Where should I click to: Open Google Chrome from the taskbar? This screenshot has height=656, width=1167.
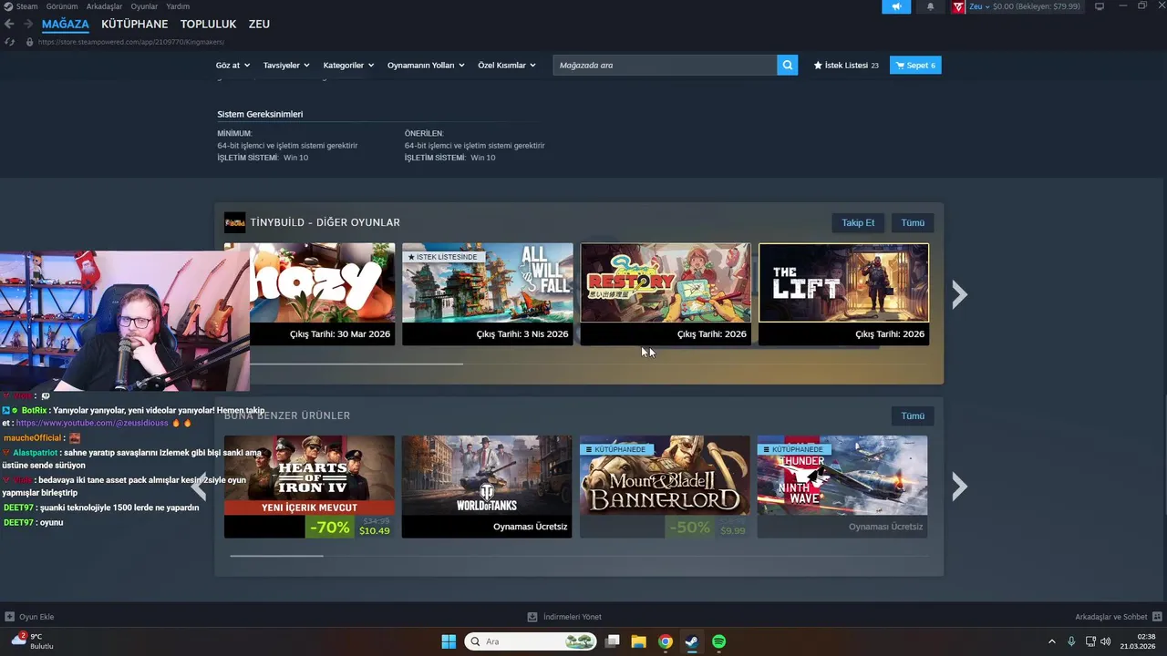coord(666,641)
